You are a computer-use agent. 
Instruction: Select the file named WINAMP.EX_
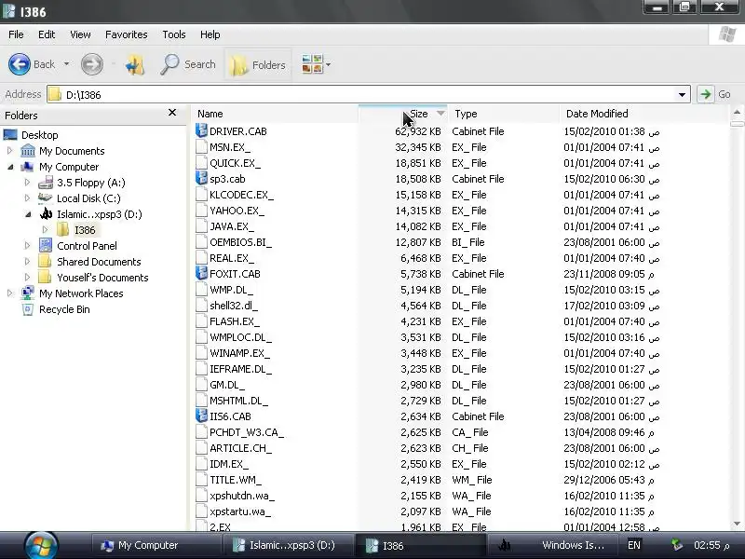239,353
